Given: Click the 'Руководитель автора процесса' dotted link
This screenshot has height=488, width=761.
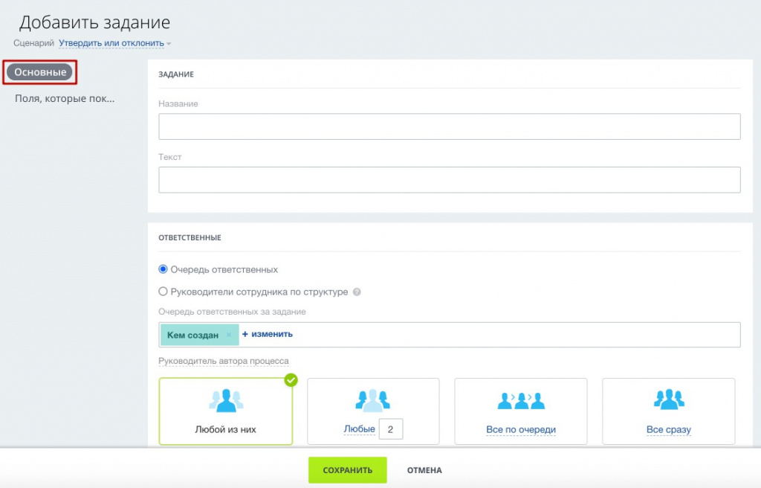Looking at the screenshot, I should point(223,362).
